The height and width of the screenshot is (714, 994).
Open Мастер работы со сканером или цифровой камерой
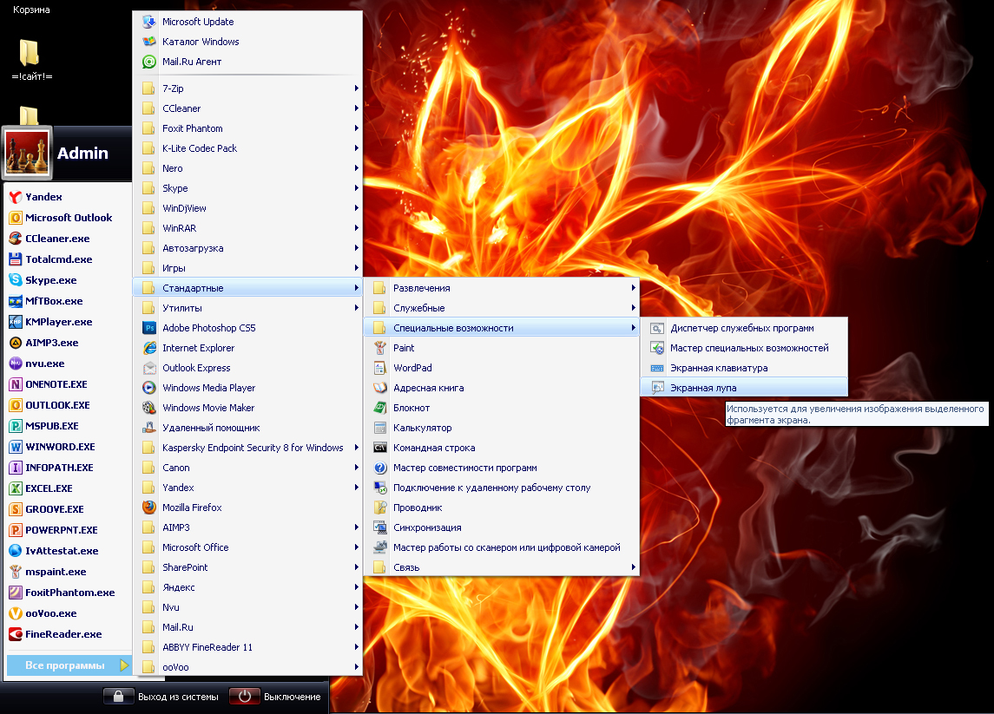click(502, 547)
